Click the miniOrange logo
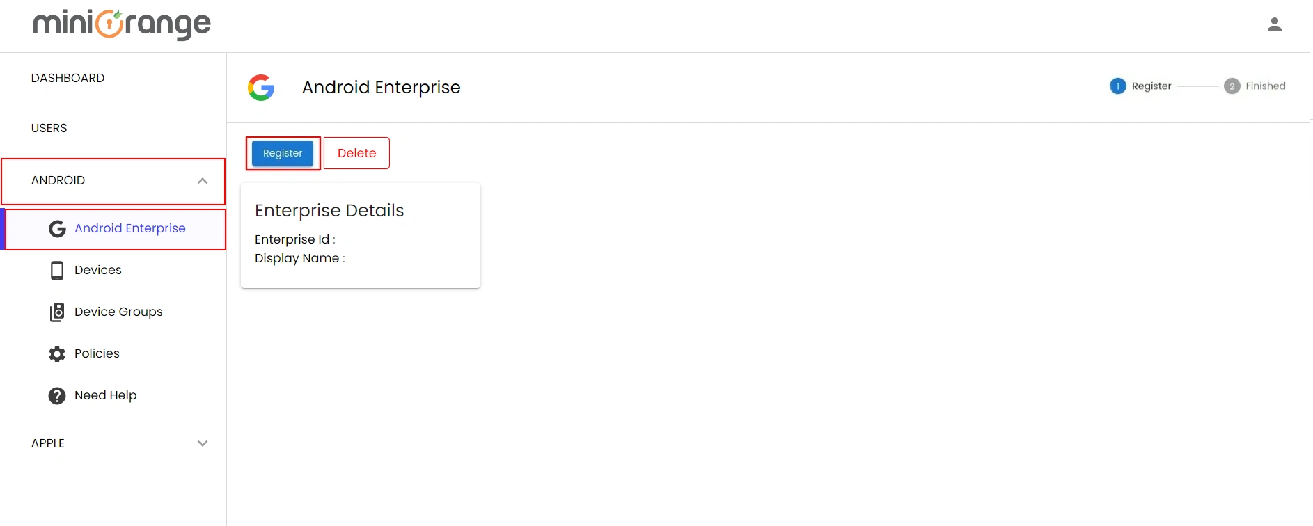1313x526 pixels. pyautogui.click(x=121, y=25)
